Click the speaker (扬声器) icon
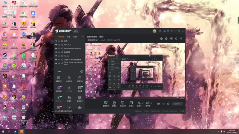This screenshot has height=134, width=239. 148,104
